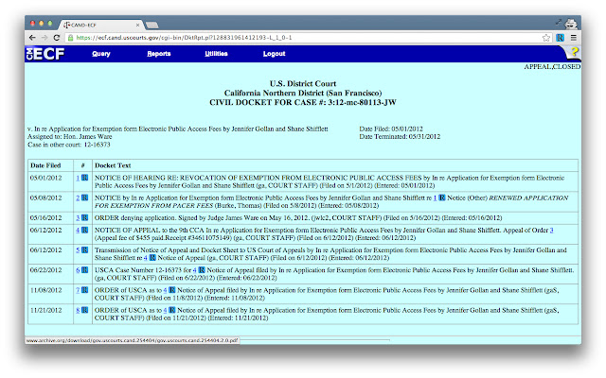This screenshot has height=378, width=606.
Task: Reload the page with refresh icon
Action: (57, 38)
